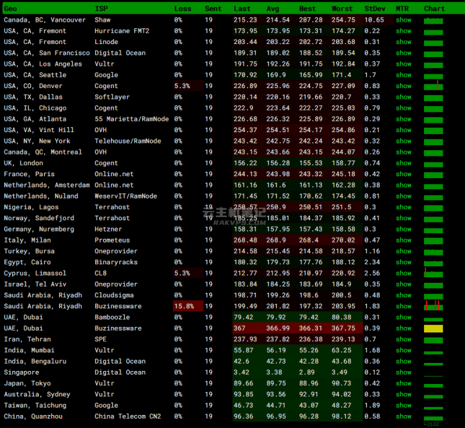
Task: Open show link for Amsterdam Online.net row
Action: click(x=404, y=185)
